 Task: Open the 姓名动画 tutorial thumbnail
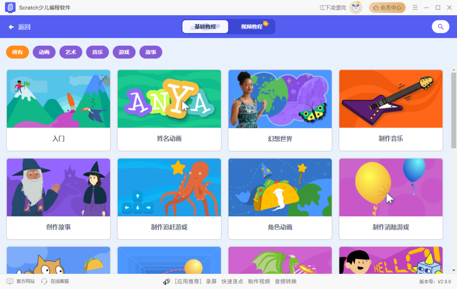tap(169, 99)
